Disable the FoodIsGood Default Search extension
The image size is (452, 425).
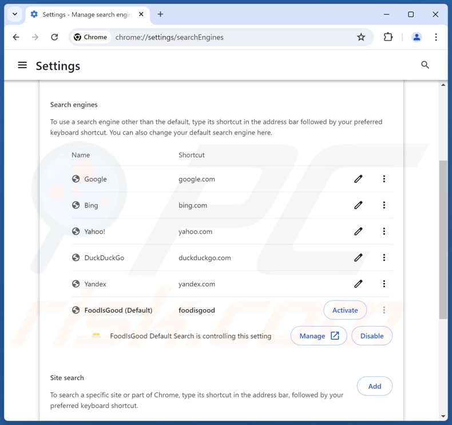click(x=372, y=336)
